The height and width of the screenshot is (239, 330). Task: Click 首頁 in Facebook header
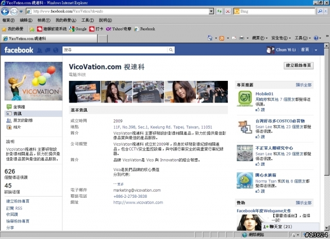(x=305, y=50)
